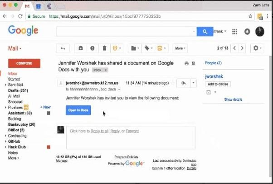Open the Starred folder
The width and height of the screenshot is (273, 184).
click(14, 79)
